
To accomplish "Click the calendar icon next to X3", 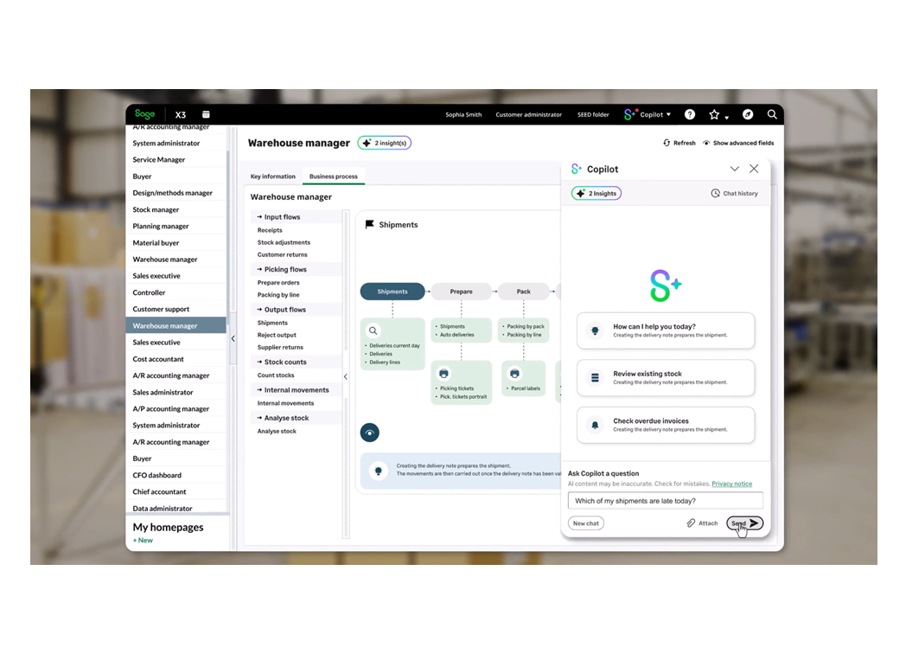I will [x=206, y=113].
